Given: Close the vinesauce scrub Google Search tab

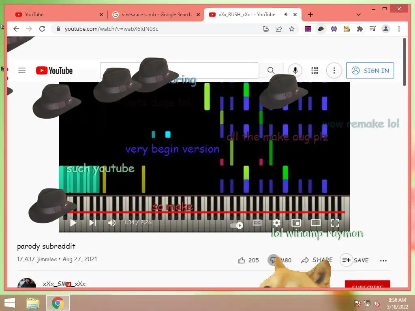Looking at the screenshot, I should [x=198, y=15].
